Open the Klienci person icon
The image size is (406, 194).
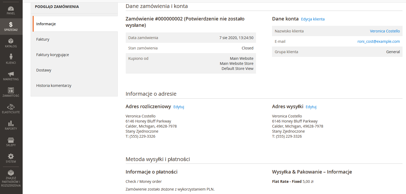(x=11, y=57)
